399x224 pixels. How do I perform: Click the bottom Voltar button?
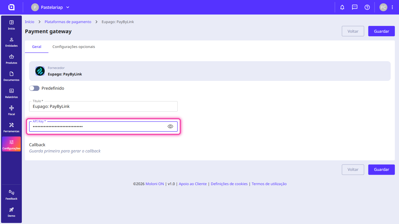pos(353,170)
